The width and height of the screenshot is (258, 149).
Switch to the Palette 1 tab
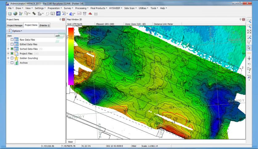click(44, 25)
